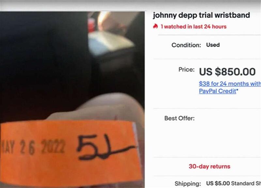This screenshot has height=188, width=261.
Task: Click the Condition label
Action: tap(186, 45)
